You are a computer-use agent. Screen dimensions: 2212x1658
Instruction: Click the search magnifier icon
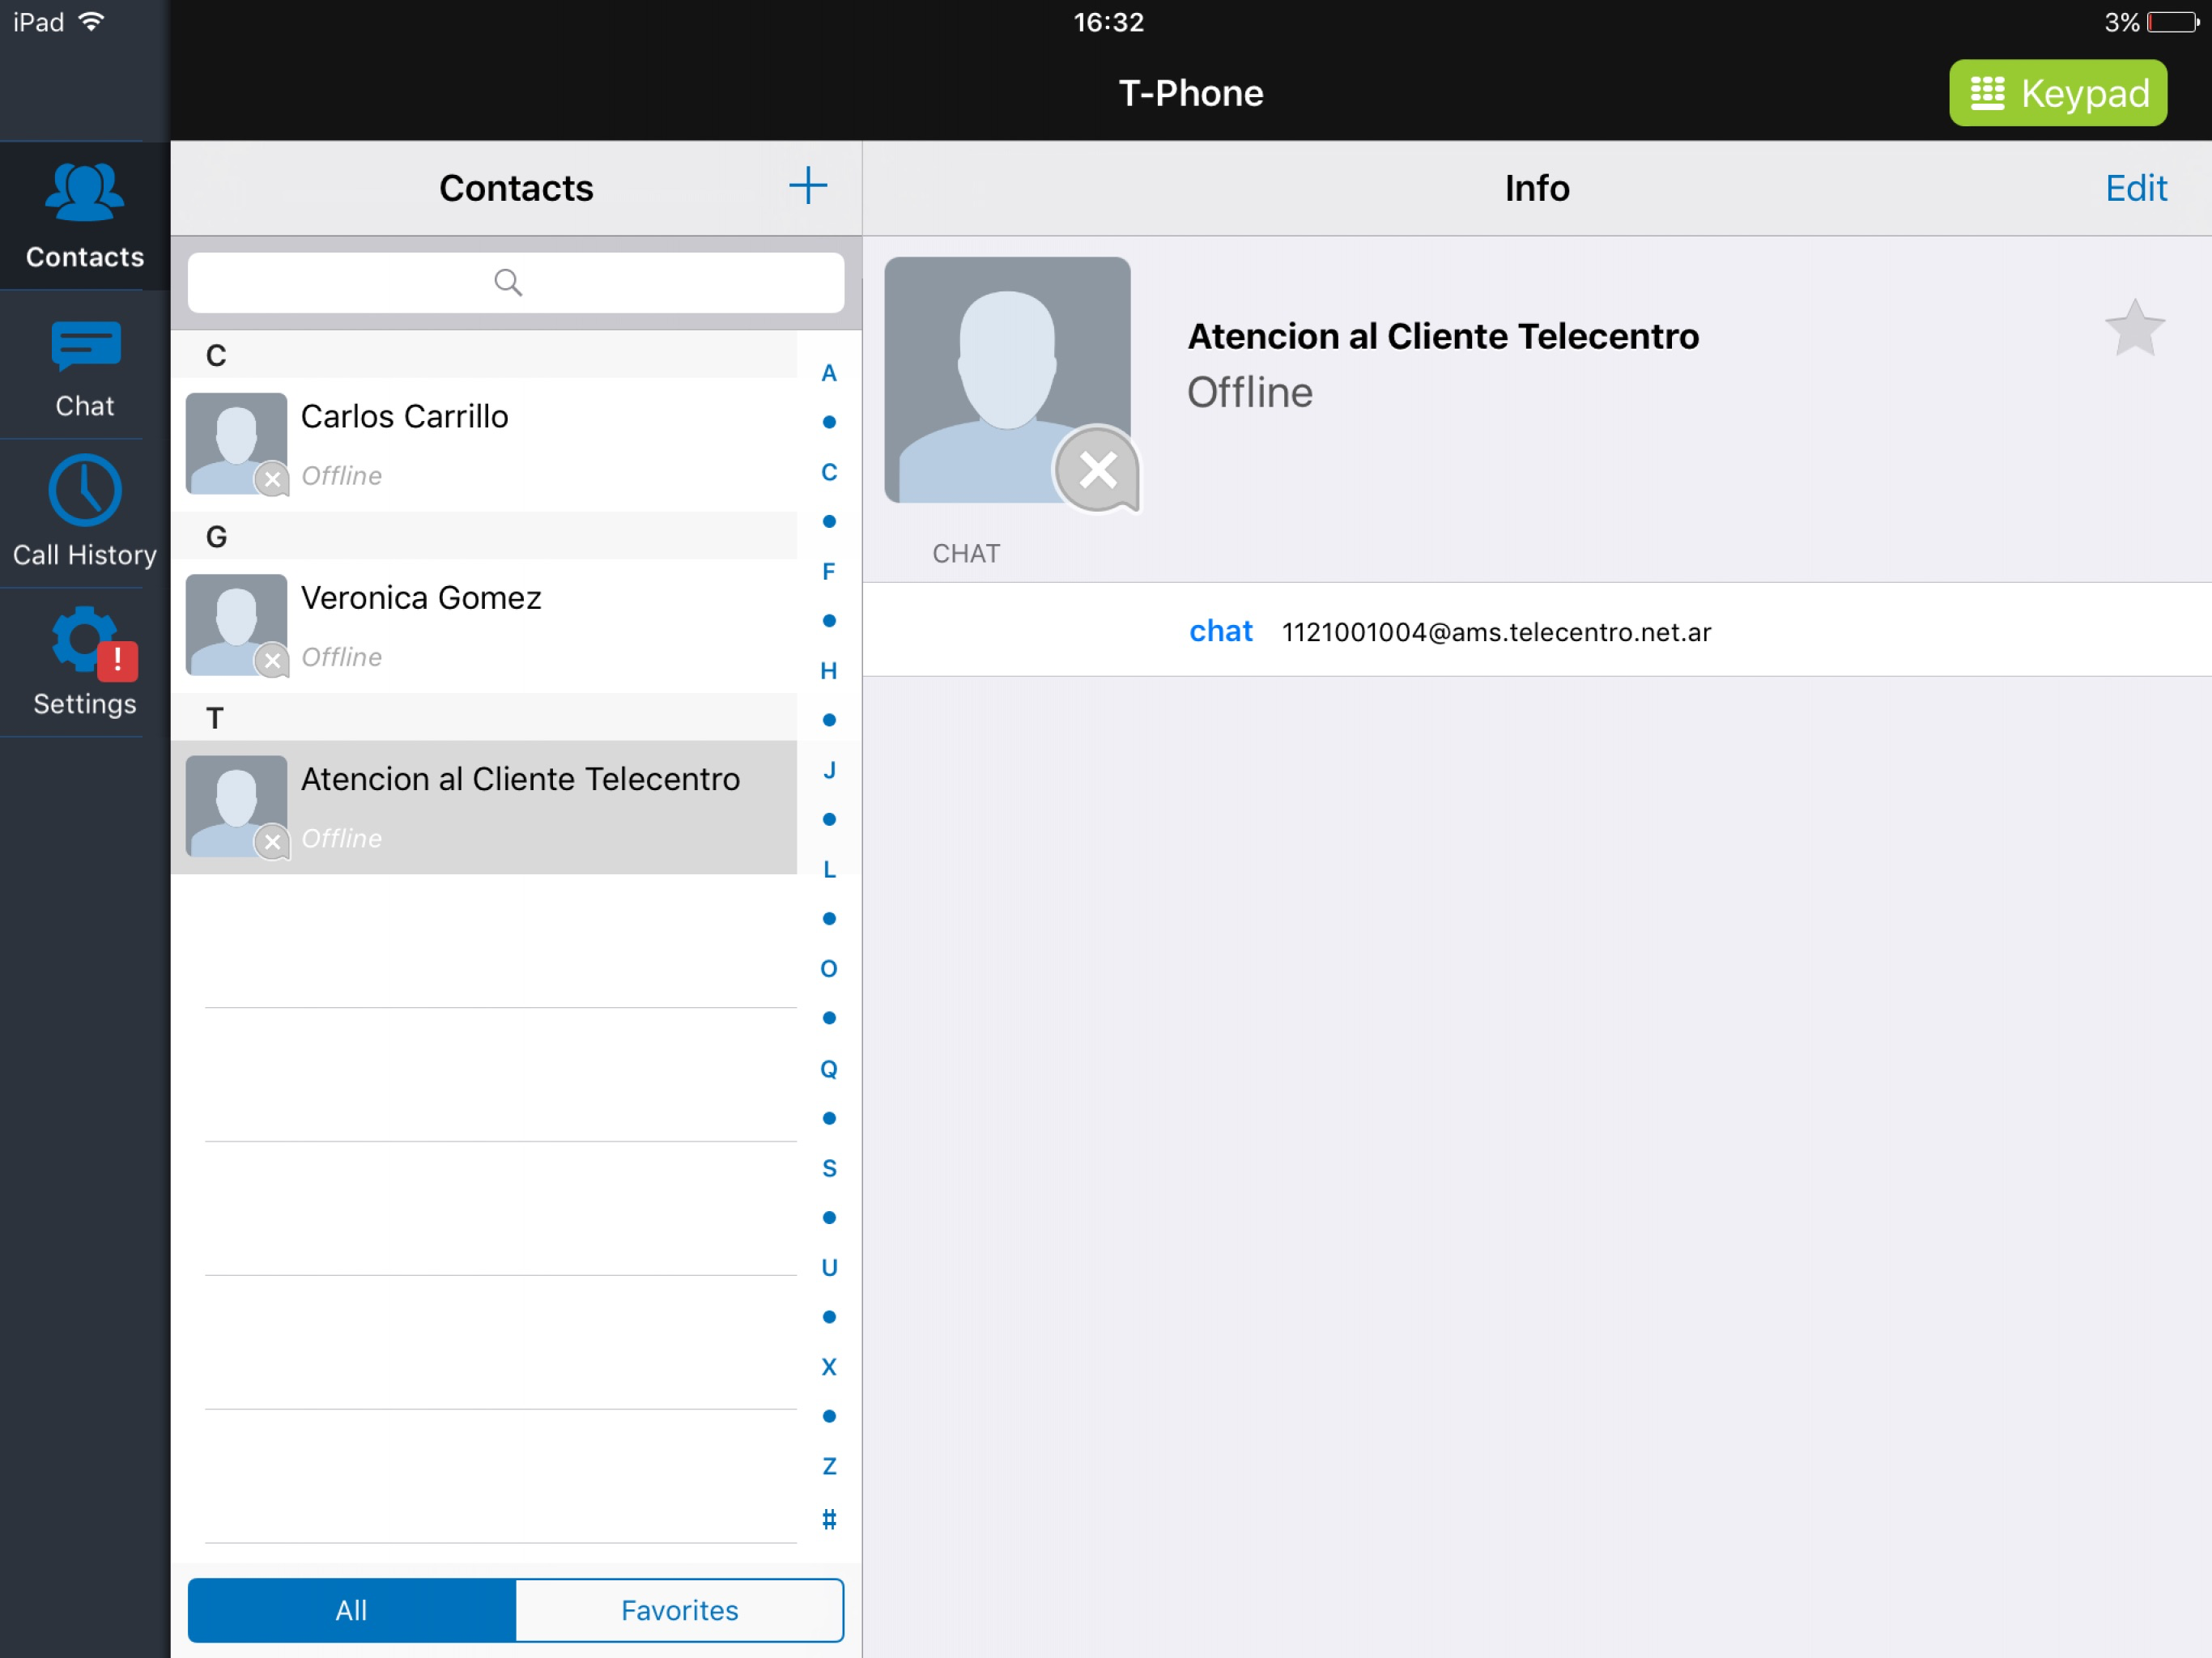click(x=508, y=282)
